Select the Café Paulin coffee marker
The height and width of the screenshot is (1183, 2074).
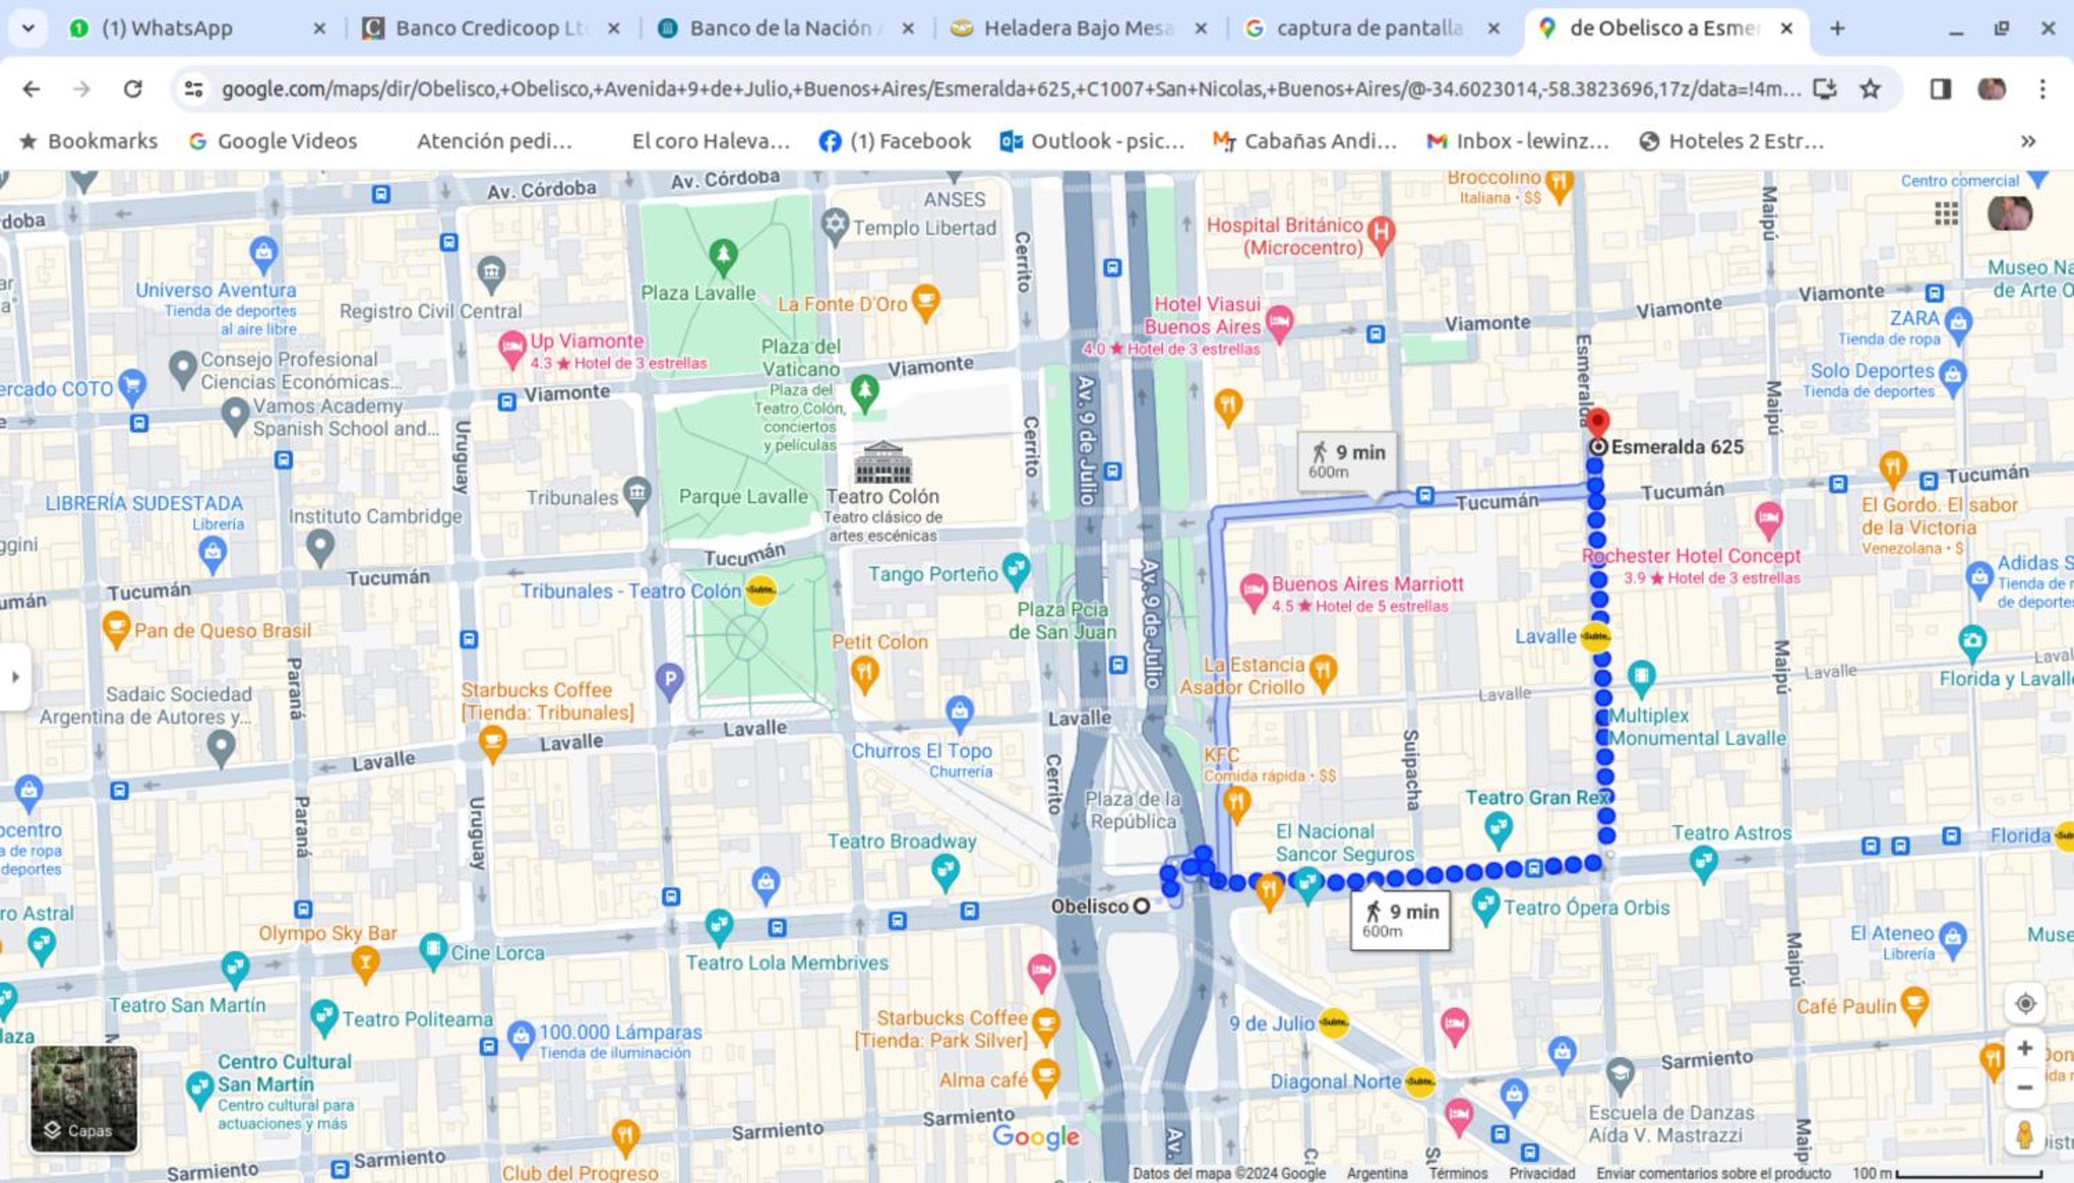pos(1915,1006)
